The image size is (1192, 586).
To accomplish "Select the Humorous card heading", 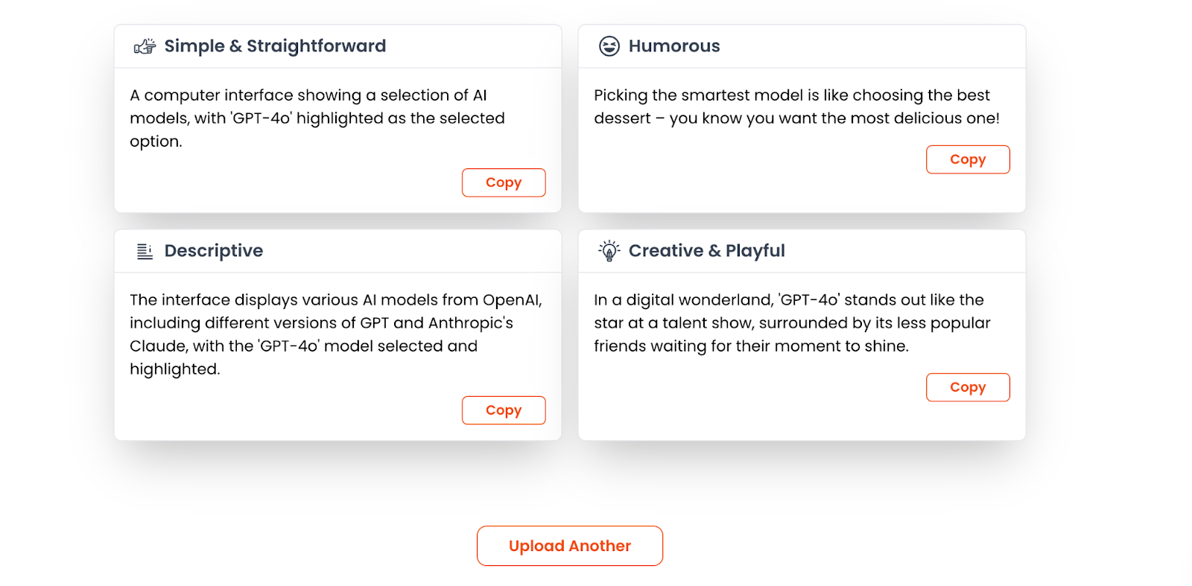I will tap(674, 46).
